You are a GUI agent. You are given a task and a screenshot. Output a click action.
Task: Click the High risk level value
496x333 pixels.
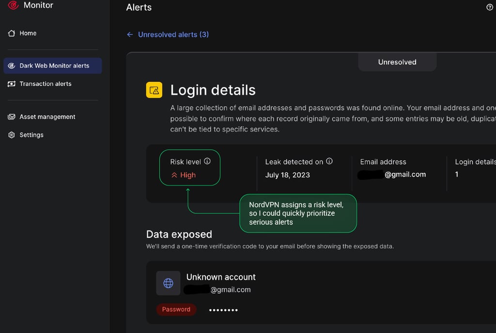coord(188,175)
